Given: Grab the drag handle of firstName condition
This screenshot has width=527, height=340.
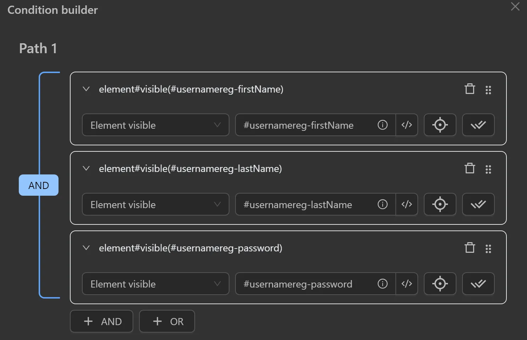Looking at the screenshot, I should 488,90.
